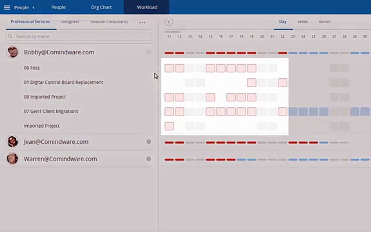
Task: Select the 06 Foss project row
Action: click(x=32, y=68)
